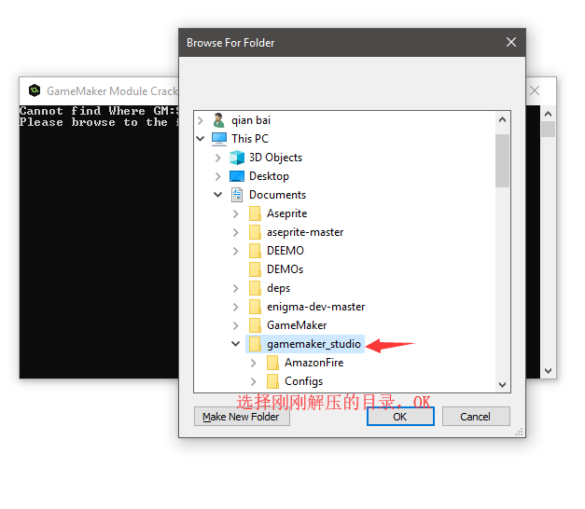The image size is (585, 509).
Task: Click the Aseprite folder icon
Action: [x=255, y=213]
